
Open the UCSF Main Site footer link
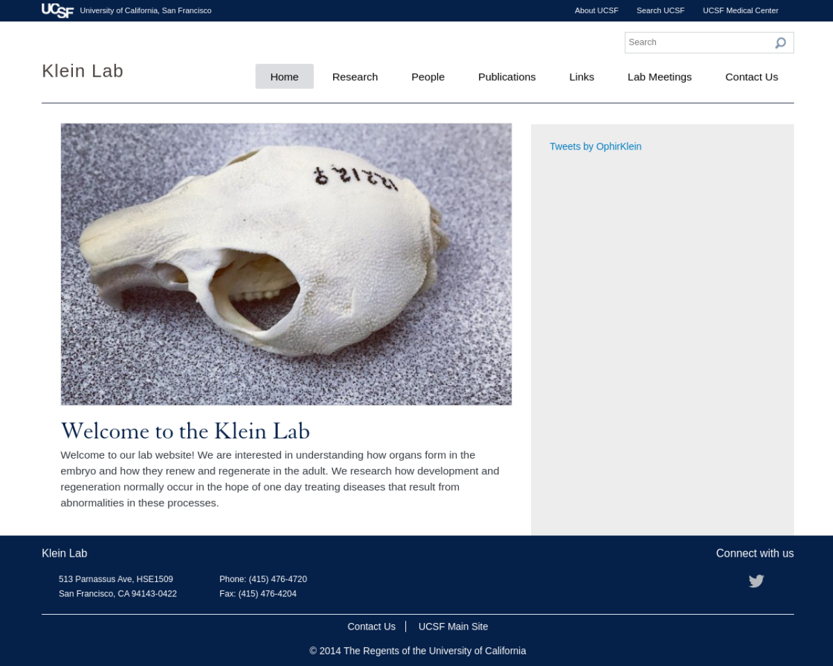point(453,626)
